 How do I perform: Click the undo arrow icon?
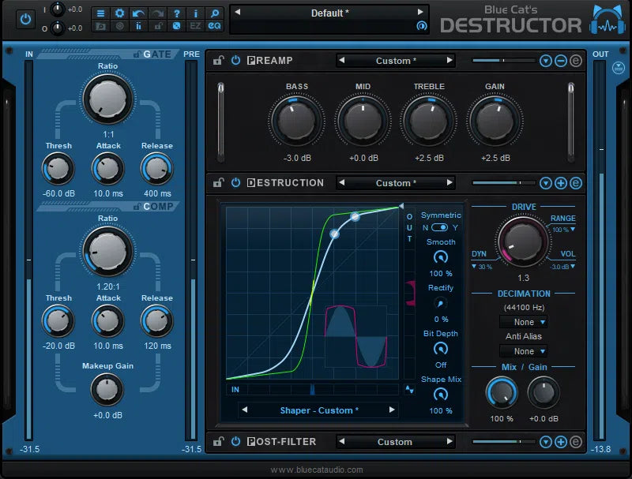(x=139, y=13)
